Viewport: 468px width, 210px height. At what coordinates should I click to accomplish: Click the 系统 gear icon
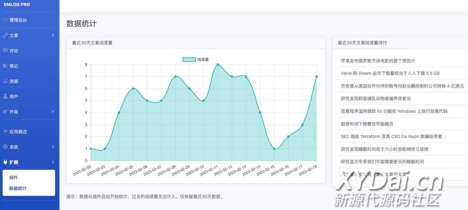(5, 147)
